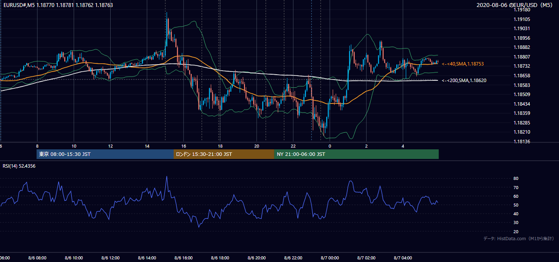559x262 pixels.
Task: Click RSI scale value 50
Action: pos(516,205)
